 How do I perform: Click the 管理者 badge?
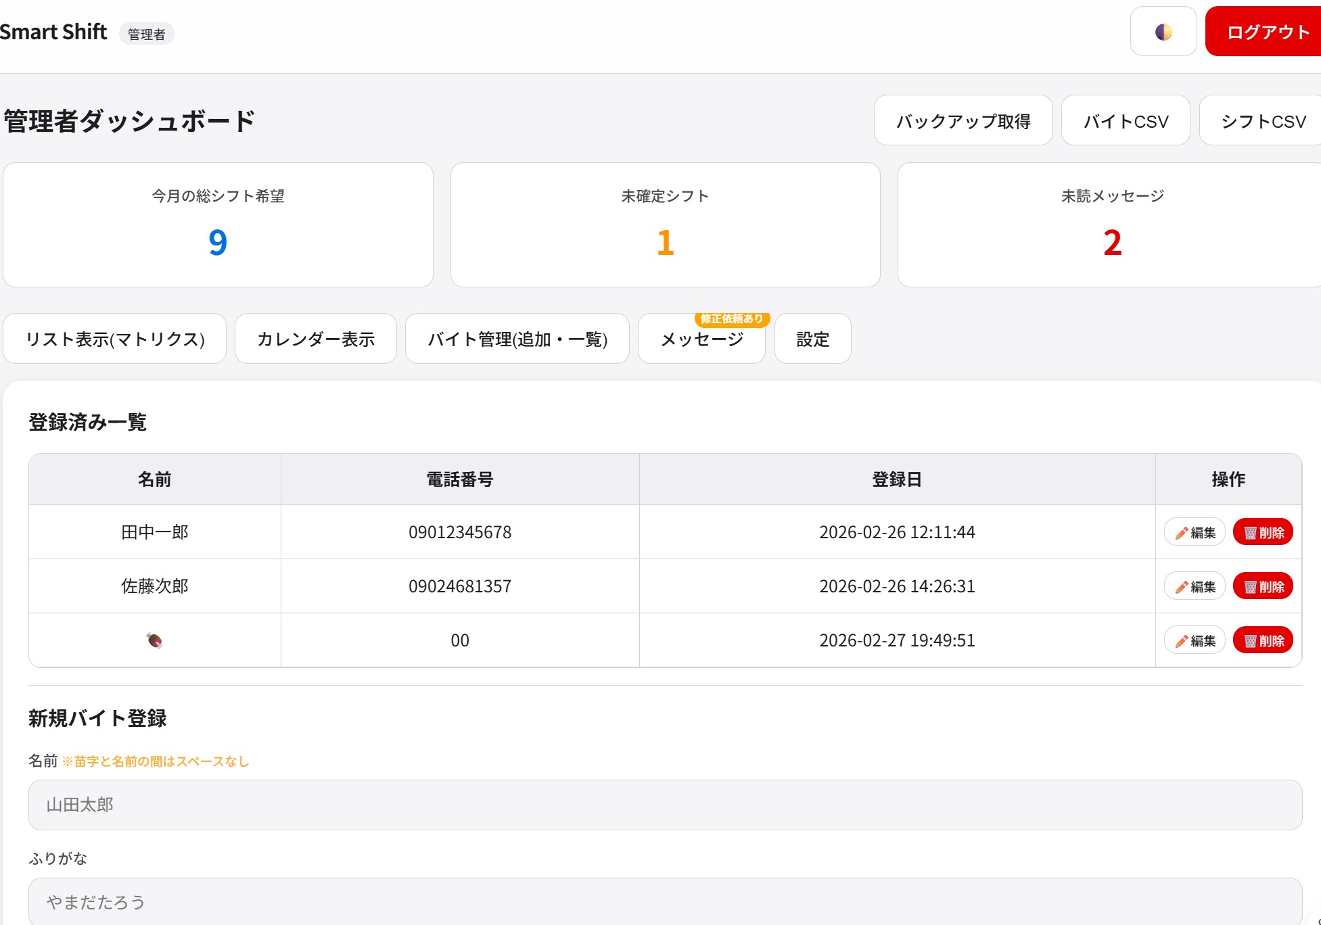(147, 34)
